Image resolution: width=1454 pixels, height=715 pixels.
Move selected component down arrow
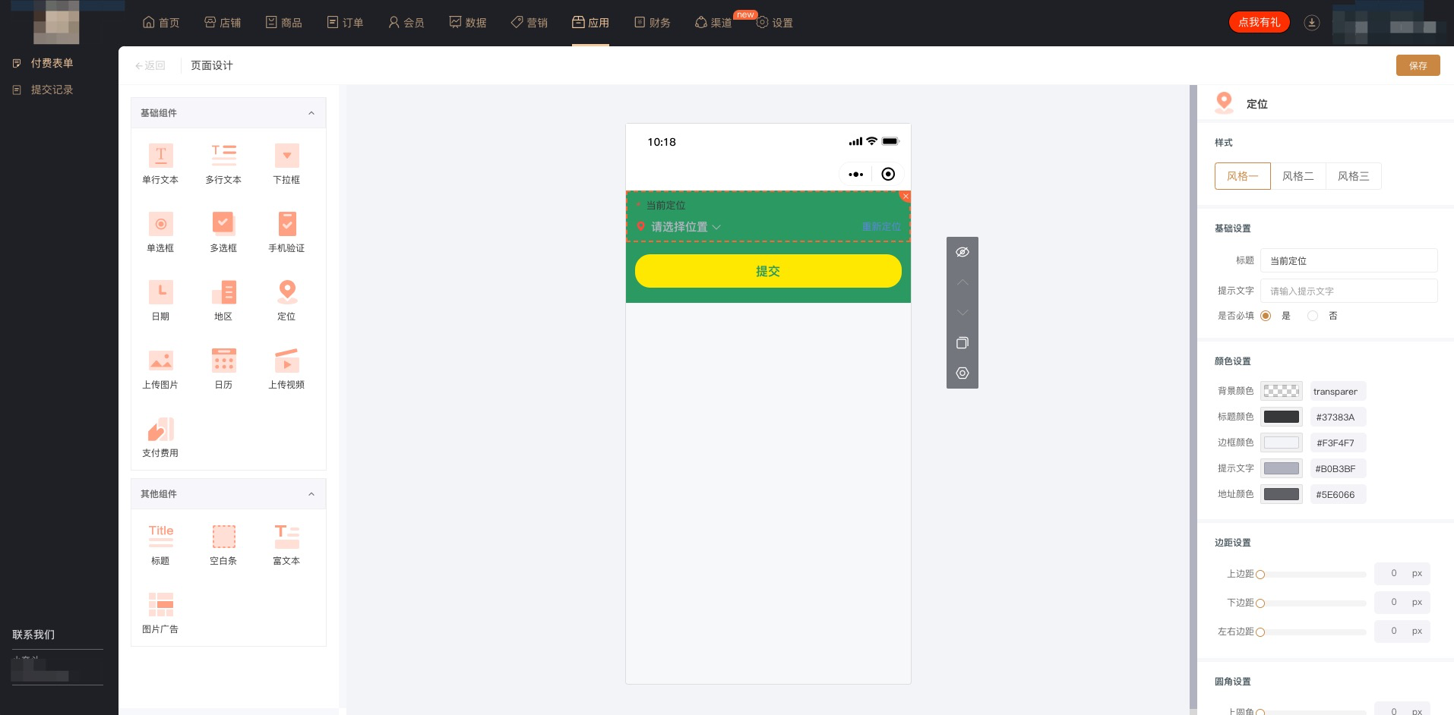[x=962, y=313]
